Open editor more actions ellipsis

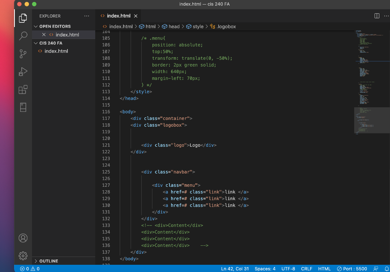coord(386,16)
